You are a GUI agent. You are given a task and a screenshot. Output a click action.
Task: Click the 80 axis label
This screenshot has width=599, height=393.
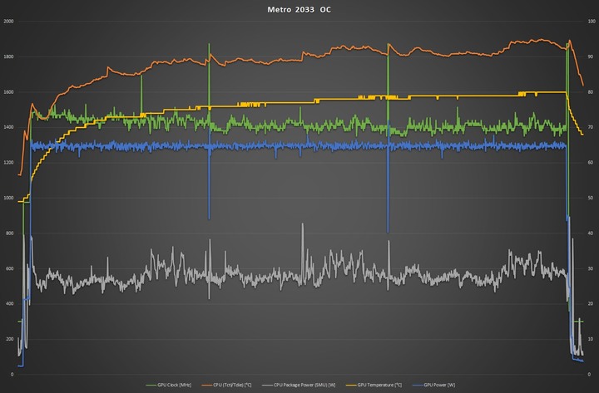click(x=590, y=92)
